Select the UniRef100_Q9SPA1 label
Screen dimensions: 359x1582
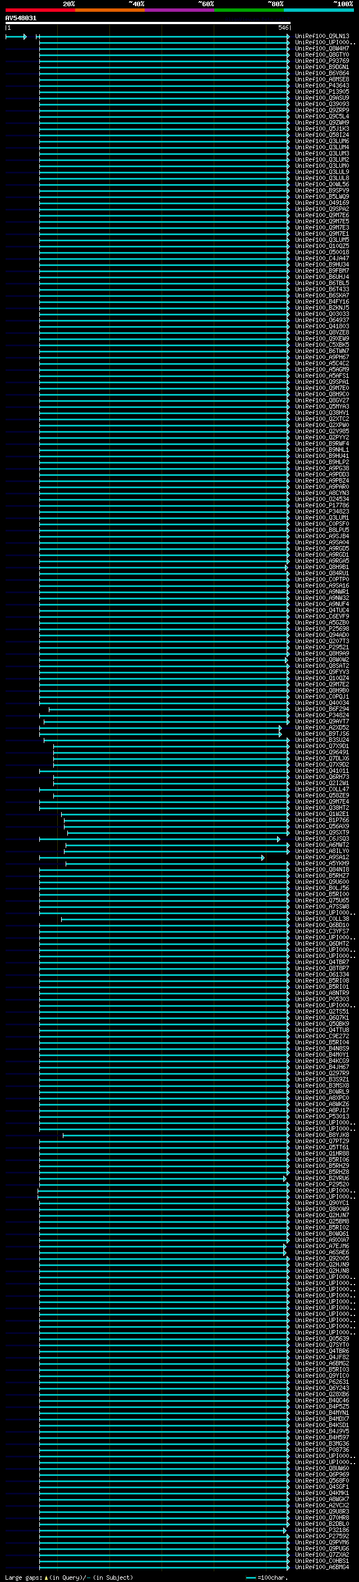point(322,382)
